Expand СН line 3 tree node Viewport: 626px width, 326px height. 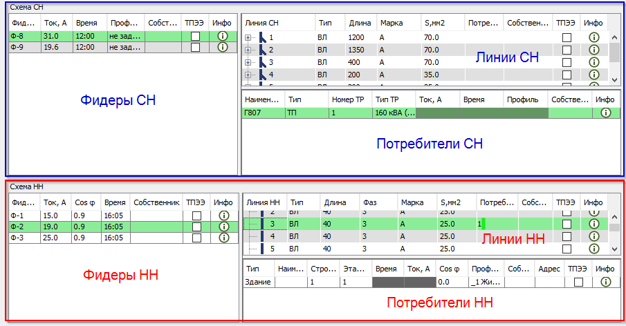[248, 62]
